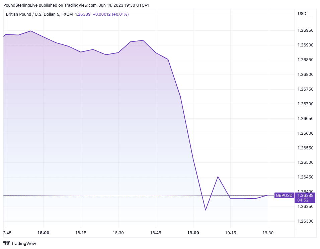This screenshot has height=249, width=320.
Task: Select the 19:00 time axis label
Action: point(193,233)
